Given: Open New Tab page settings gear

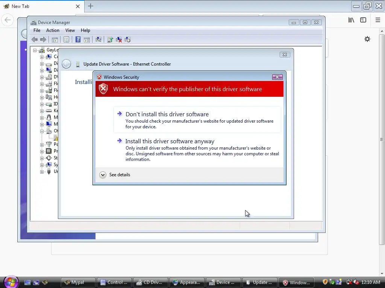Looking at the screenshot, I should point(367,39).
